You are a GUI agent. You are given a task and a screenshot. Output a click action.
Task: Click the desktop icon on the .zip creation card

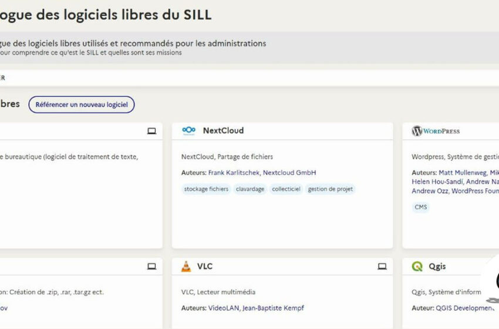point(151,267)
